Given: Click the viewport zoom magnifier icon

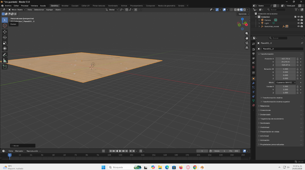Looking at the screenshot, I should [247, 33].
